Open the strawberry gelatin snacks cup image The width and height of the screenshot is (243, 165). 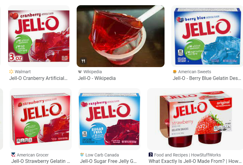click(x=195, y=119)
